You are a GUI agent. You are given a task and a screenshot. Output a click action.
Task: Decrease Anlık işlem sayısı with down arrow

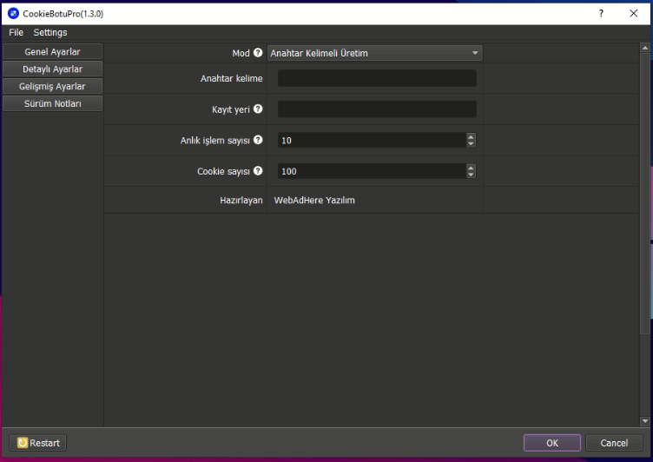471,144
